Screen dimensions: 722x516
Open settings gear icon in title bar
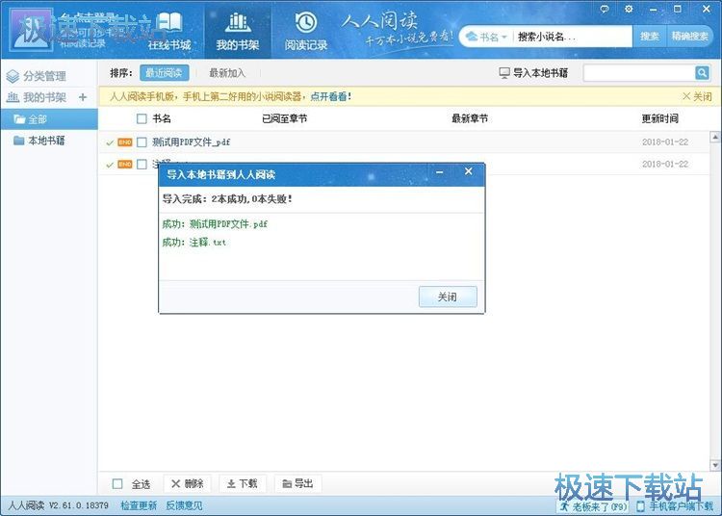629,9
